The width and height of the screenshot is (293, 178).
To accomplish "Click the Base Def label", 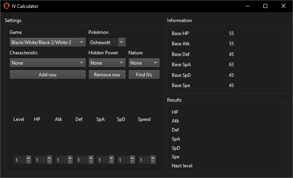I will (x=180, y=54).
